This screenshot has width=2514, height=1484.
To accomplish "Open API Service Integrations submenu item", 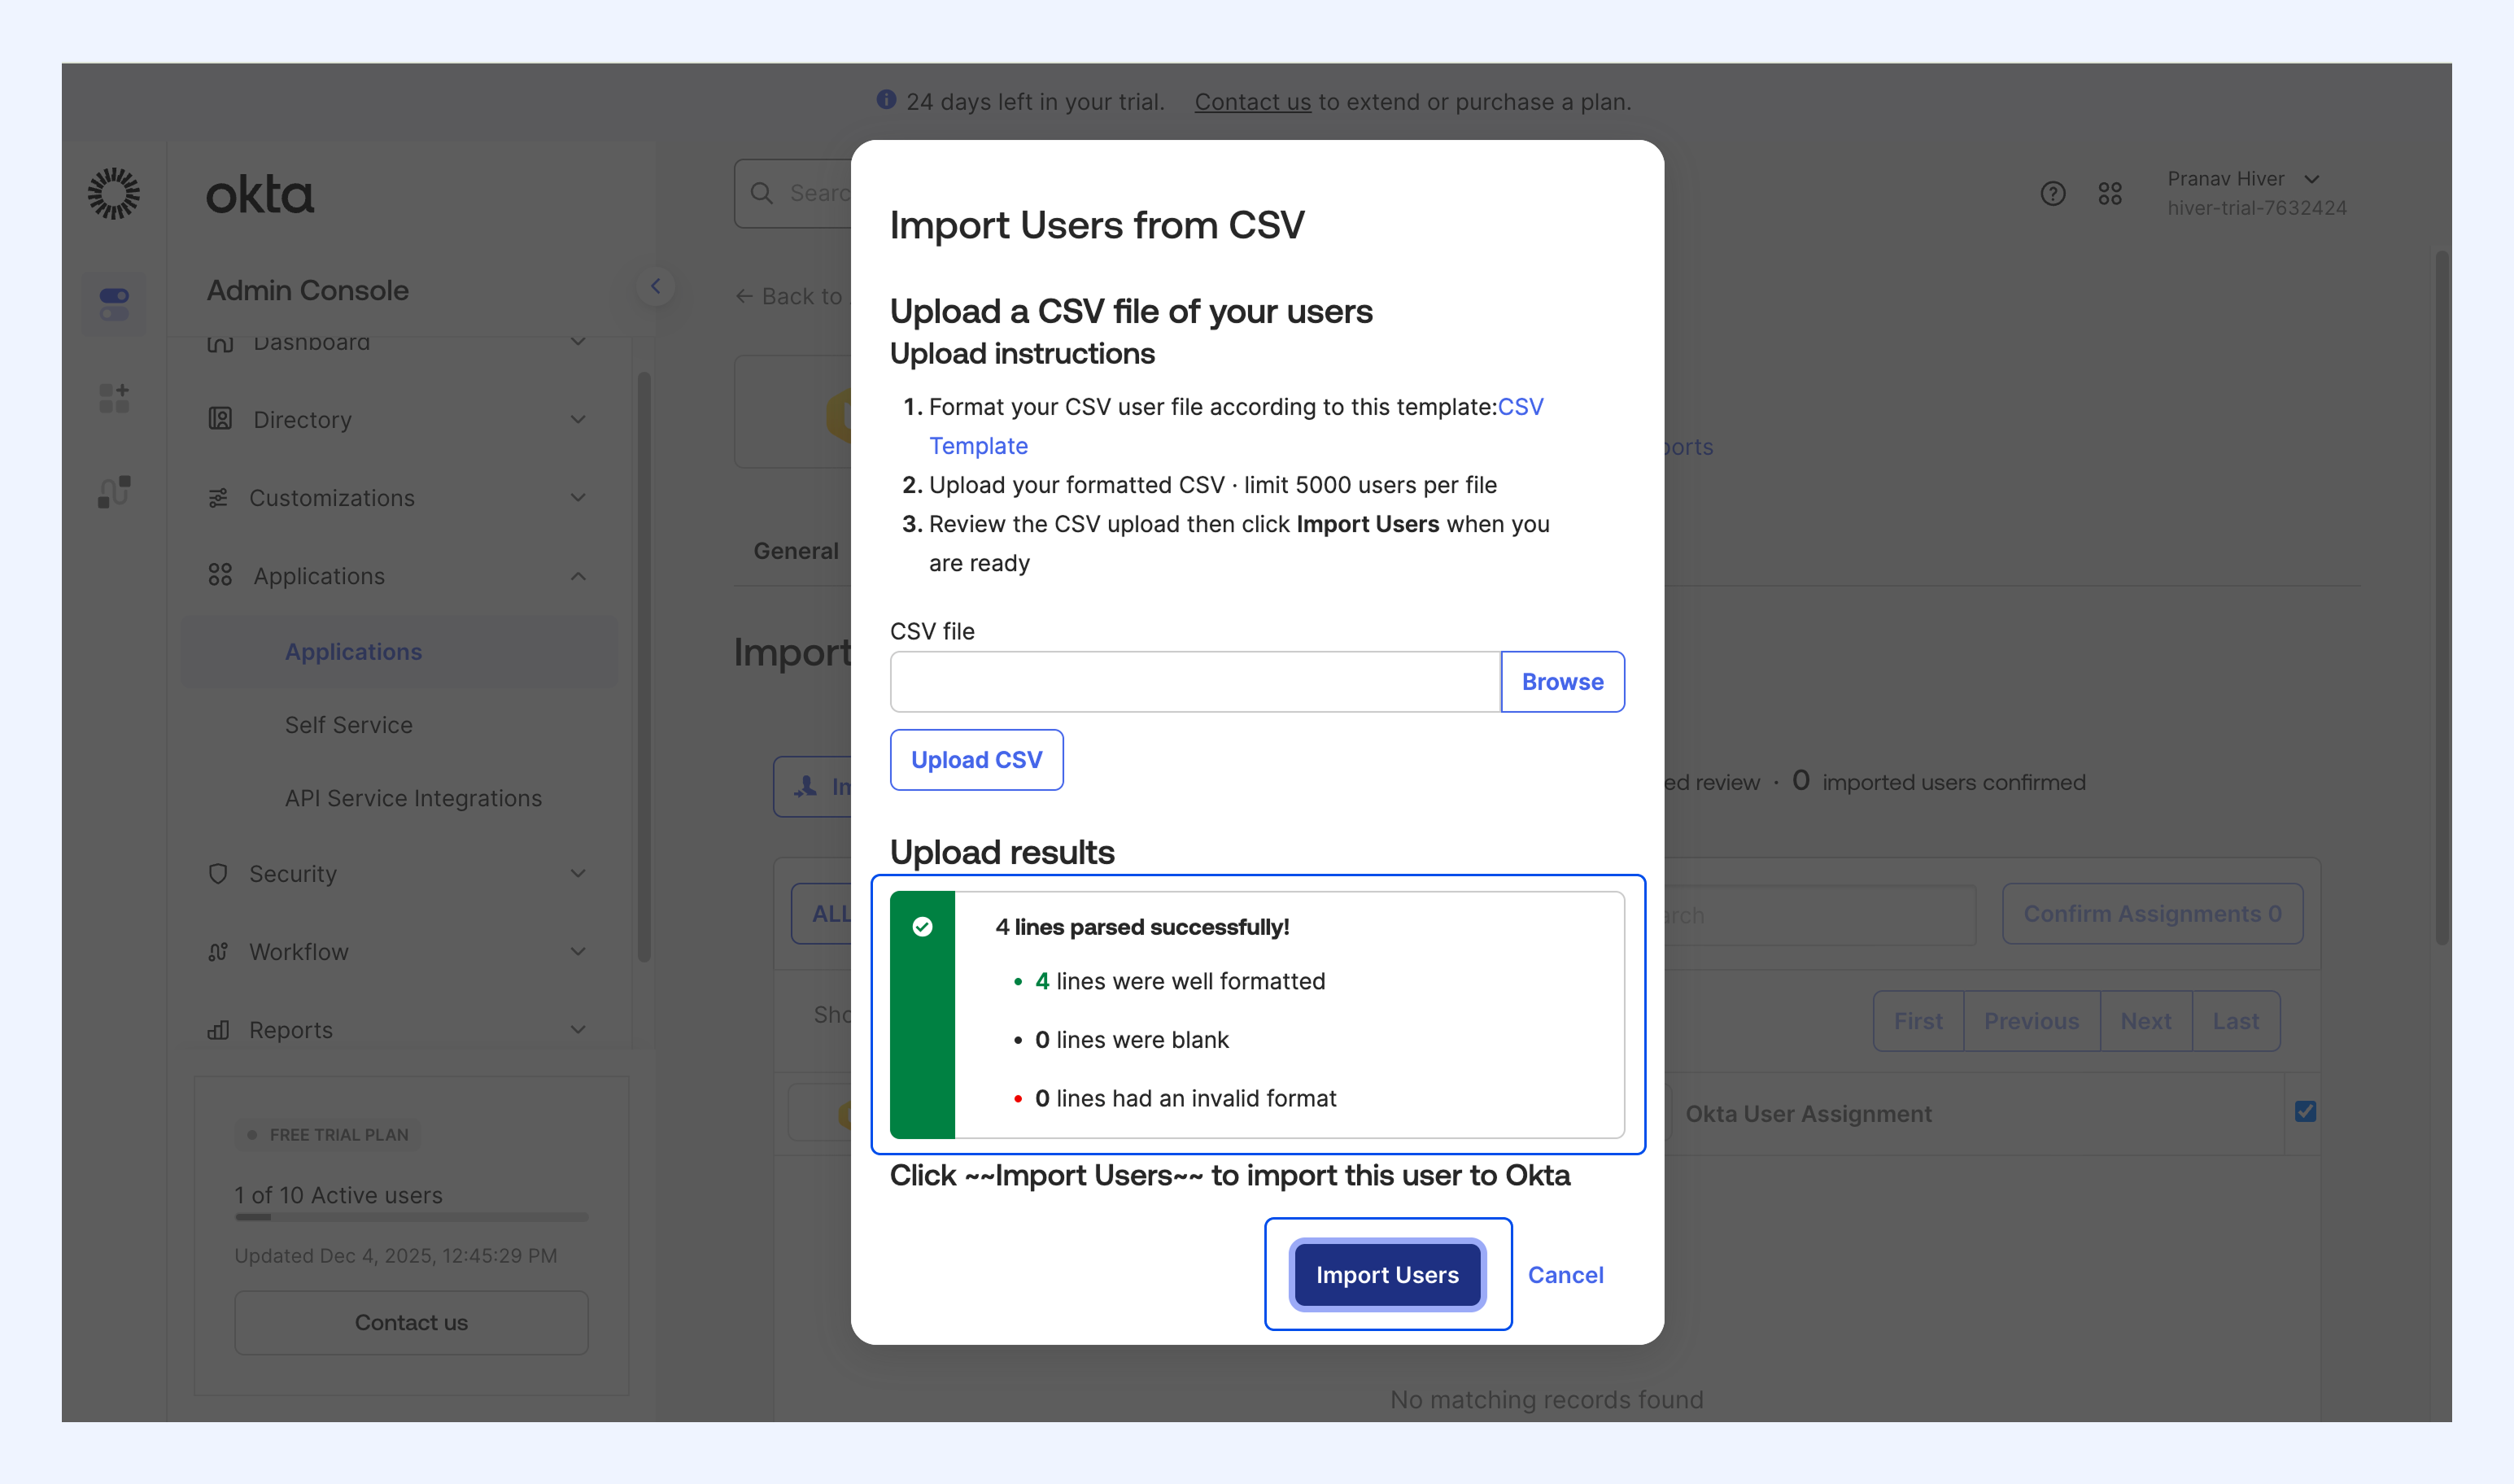I will pyautogui.click(x=413, y=798).
